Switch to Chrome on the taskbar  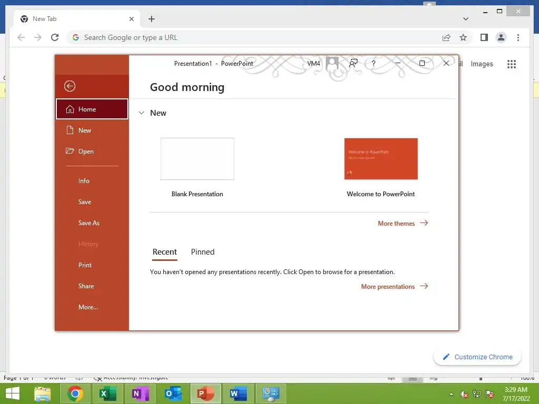coord(75,393)
